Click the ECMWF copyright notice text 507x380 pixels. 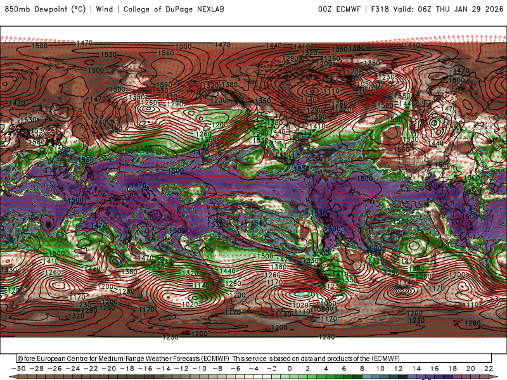pos(209,358)
